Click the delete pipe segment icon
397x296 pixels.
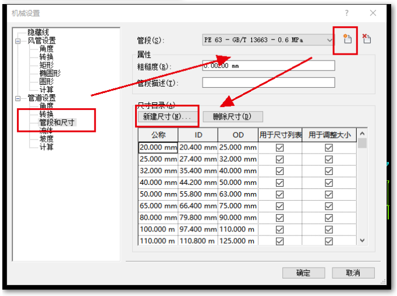[x=367, y=40]
